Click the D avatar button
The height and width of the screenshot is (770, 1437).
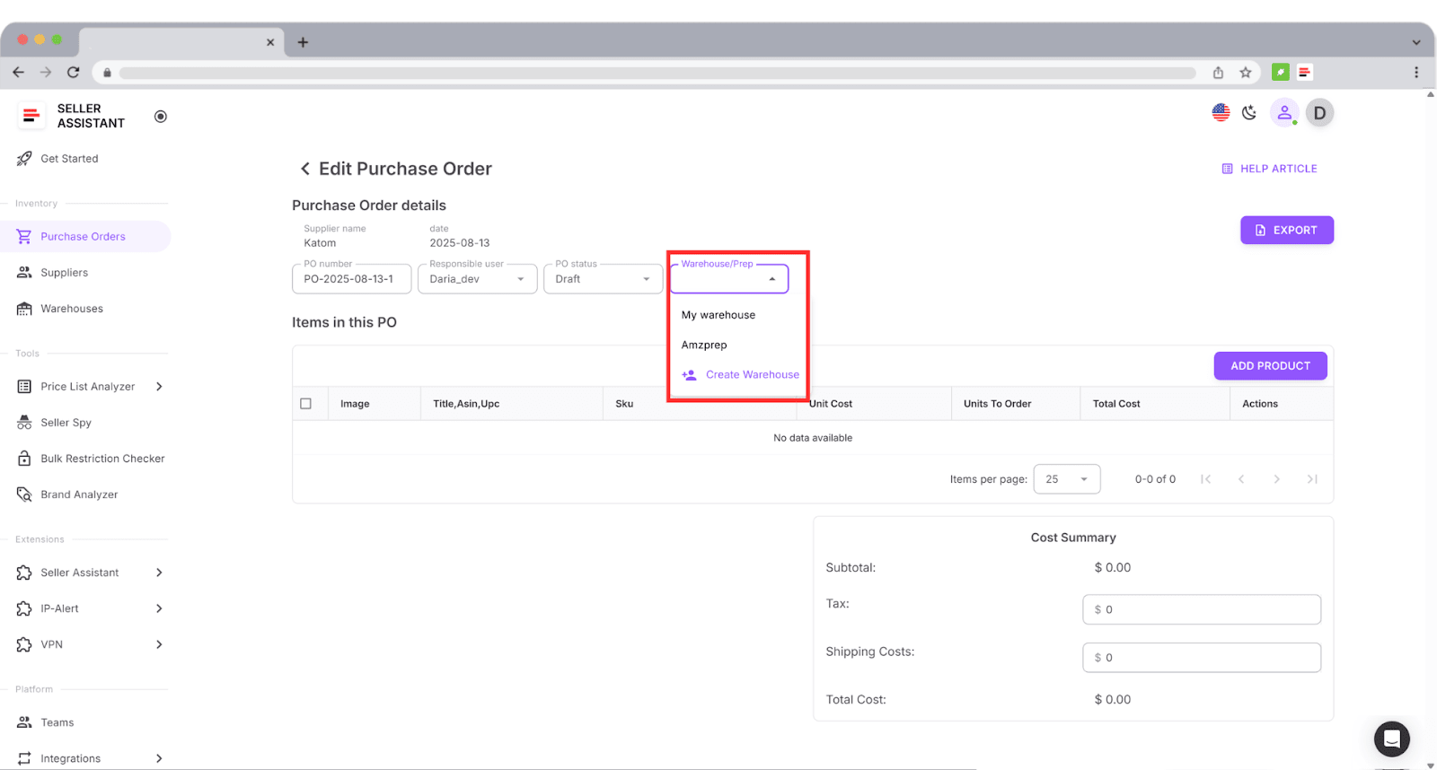pyautogui.click(x=1319, y=113)
